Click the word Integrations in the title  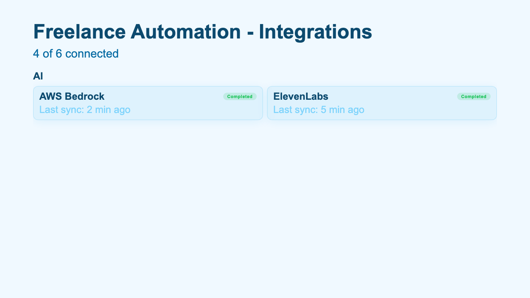point(315,32)
